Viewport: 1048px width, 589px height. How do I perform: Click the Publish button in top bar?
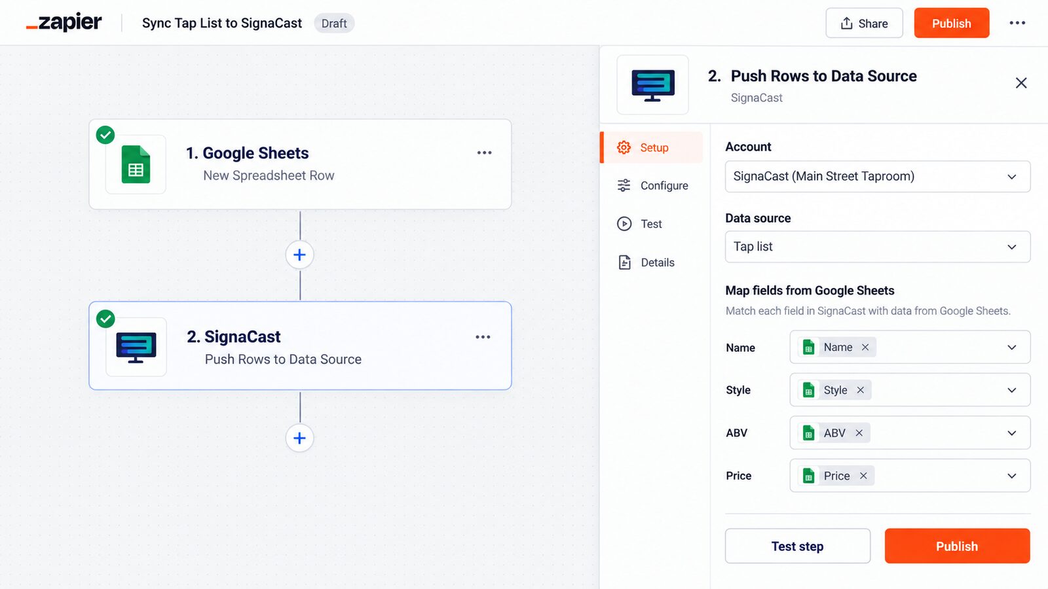coord(952,23)
